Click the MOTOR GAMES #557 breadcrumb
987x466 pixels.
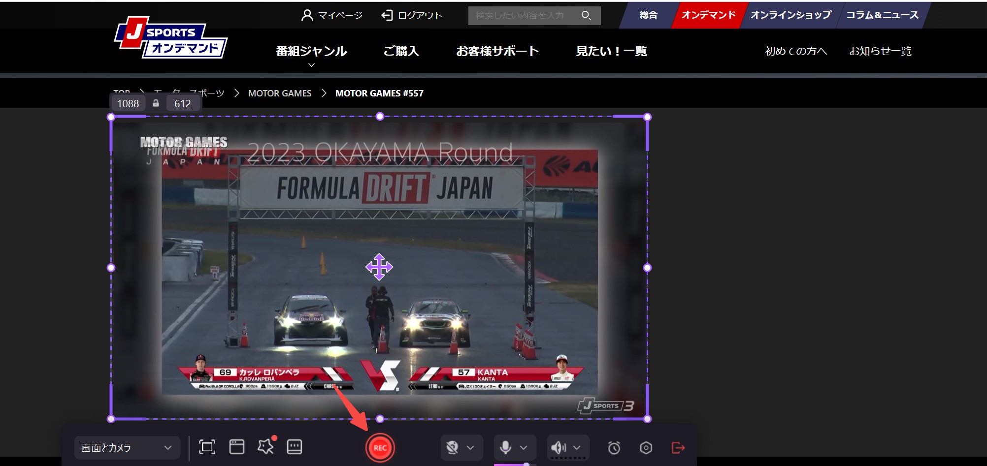point(379,93)
